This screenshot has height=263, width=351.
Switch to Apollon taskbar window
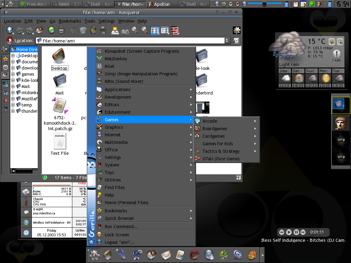point(162,4)
